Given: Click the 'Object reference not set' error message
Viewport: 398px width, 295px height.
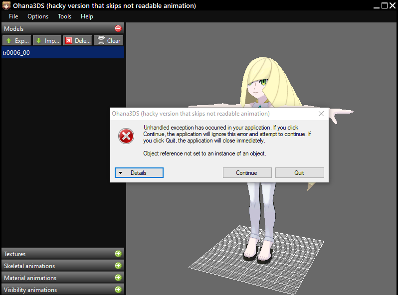Looking at the screenshot, I should click(204, 153).
